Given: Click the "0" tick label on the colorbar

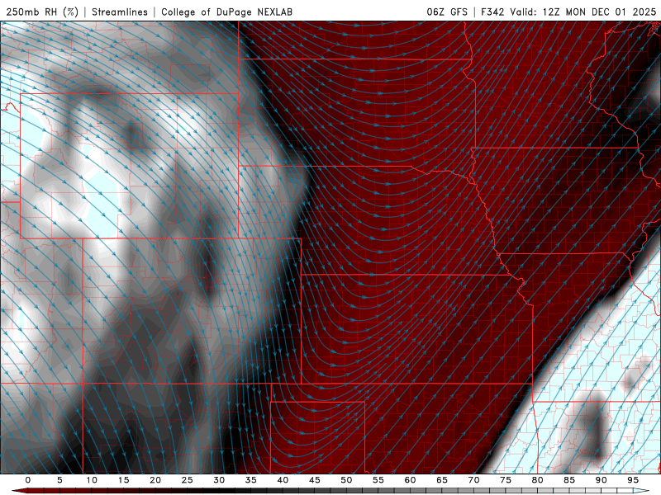Looking at the screenshot, I should tap(28, 480).
